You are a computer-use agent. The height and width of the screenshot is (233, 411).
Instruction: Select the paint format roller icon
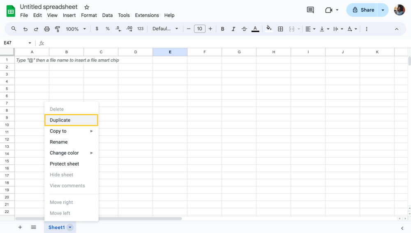click(x=58, y=29)
